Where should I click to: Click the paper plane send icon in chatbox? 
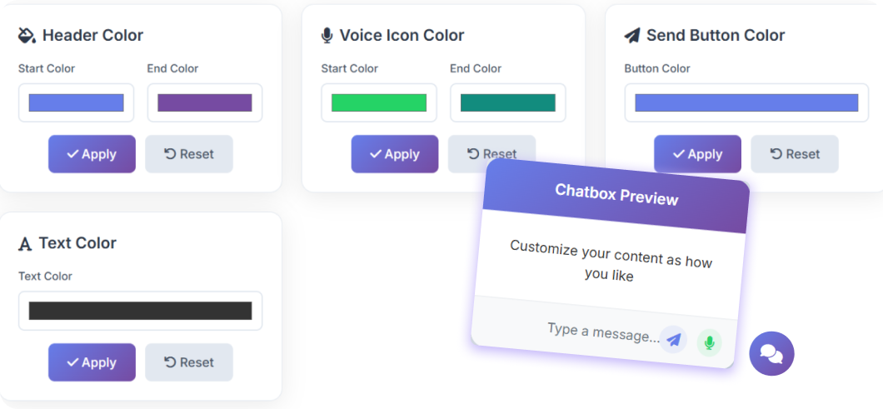[673, 339]
